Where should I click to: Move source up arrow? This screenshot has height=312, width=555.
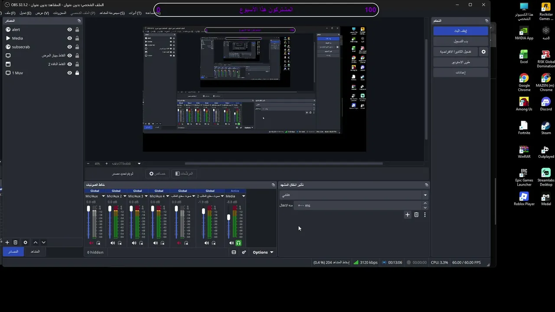tap(36, 242)
